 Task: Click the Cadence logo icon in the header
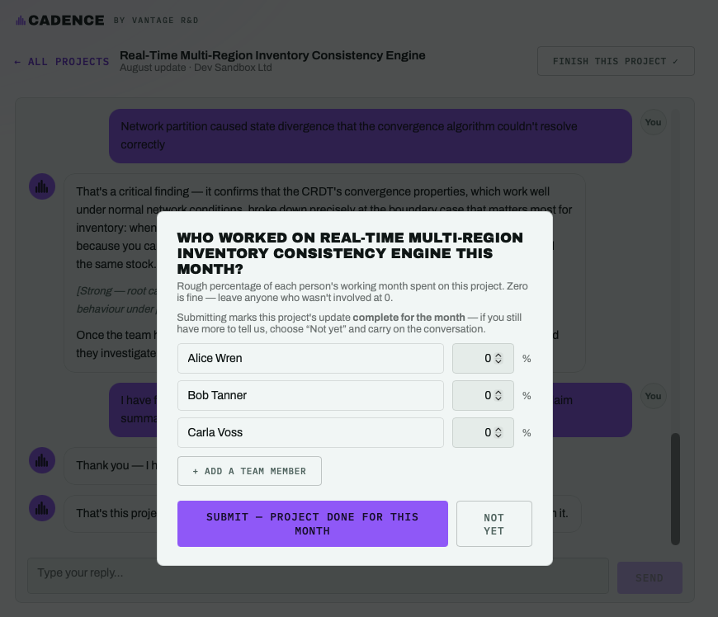tap(21, 20)
